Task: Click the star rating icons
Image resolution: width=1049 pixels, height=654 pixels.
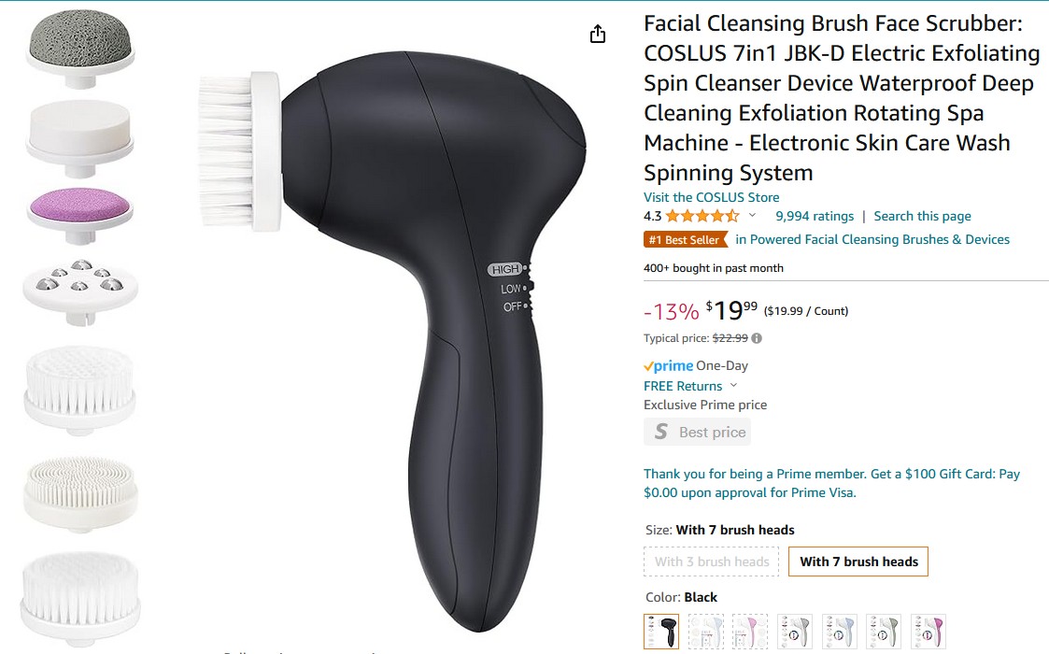Action: click(702, 216)
